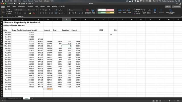This screenshot has width=182, height=102.
Task: Open the Insert ribbon tab
Action: coord(9,7)
